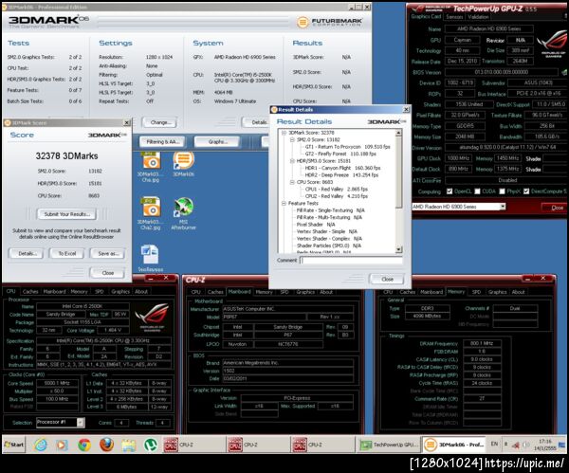569x473 pixels.
Task: Click the EN language indicator in the tray
Action: [494, 444]
